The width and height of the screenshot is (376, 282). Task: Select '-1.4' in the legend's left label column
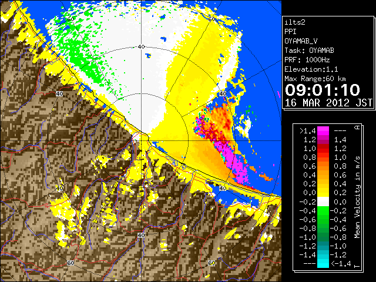[307, 255]
